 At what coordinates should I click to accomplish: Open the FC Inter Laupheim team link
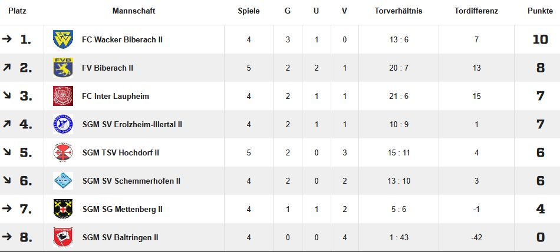point(116,96)
